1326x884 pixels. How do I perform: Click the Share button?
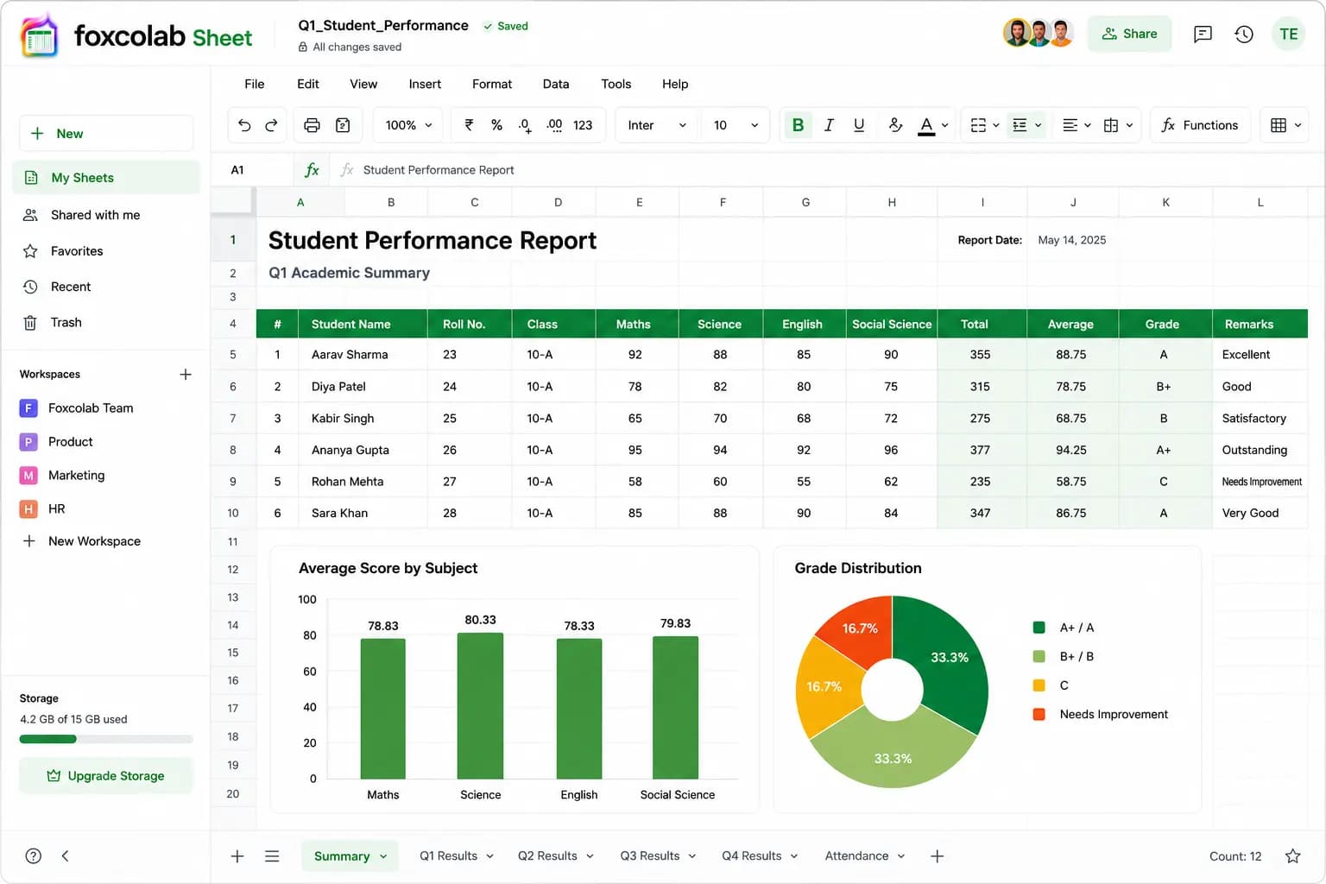(x=1129, y=34)
